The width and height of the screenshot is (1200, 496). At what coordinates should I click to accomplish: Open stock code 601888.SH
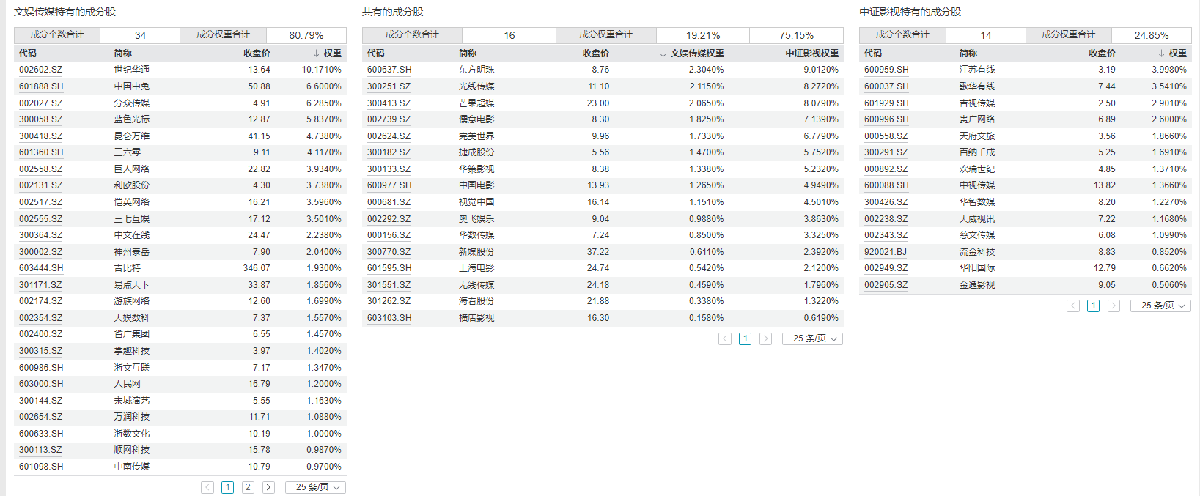(41, 86)
